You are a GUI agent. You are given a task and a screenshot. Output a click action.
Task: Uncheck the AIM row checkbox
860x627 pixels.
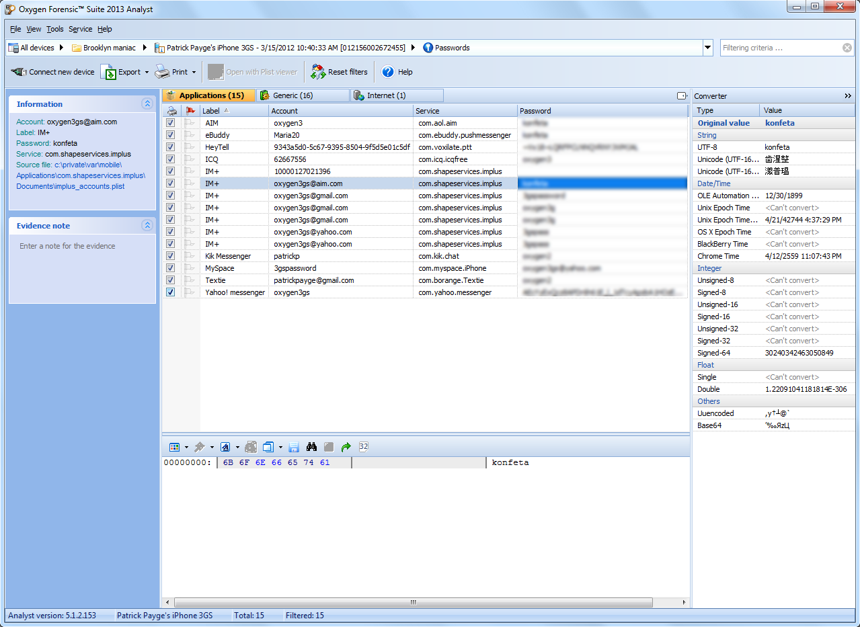point(171,123)
